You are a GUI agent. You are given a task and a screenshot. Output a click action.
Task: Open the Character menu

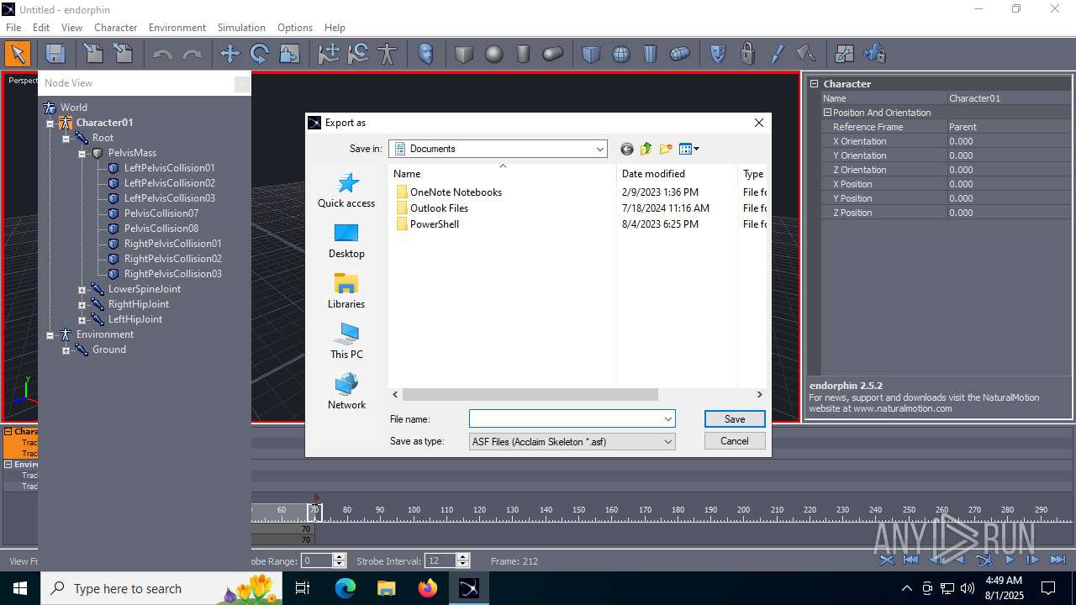[115, 27]
